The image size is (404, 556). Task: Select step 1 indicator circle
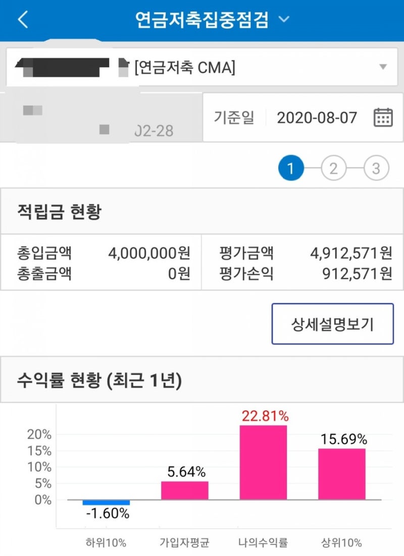click(291, 168)
